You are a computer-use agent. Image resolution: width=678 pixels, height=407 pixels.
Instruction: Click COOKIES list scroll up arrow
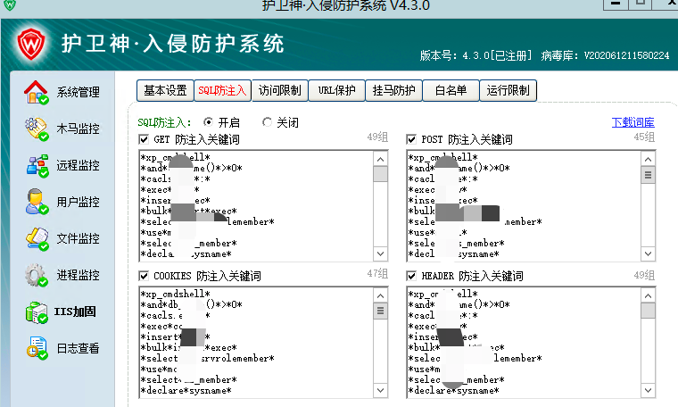pyautogui.click(x=381, y=295)
